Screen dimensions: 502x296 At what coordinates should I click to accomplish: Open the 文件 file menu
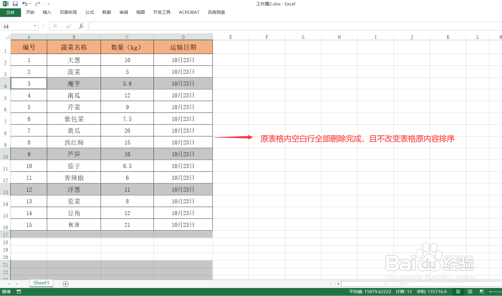click(x=10, y=12)
